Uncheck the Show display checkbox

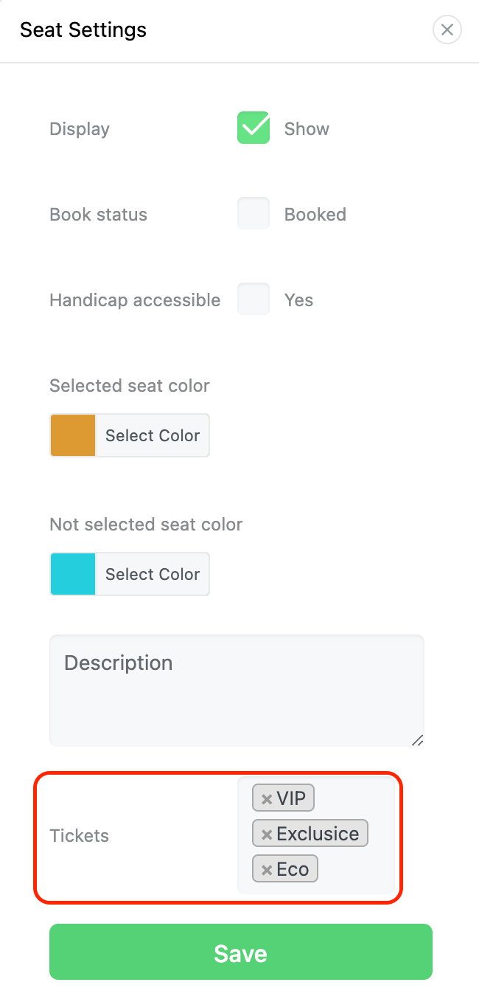(x=253, y=128)
